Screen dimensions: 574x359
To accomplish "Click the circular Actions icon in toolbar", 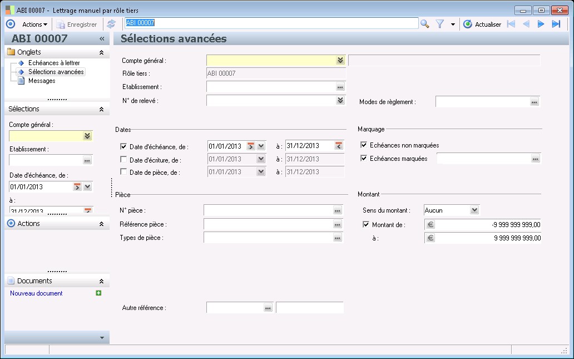I will [x=11, y=24].
